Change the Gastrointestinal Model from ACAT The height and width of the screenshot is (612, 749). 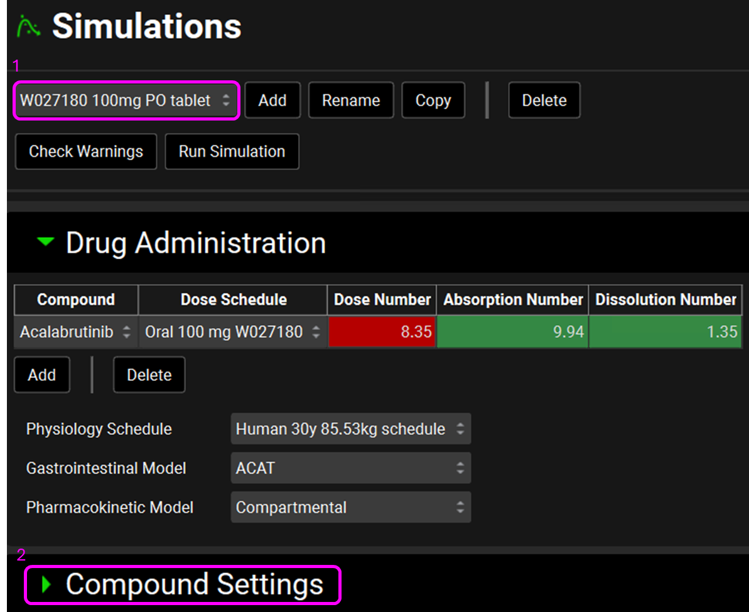[350, 468]
